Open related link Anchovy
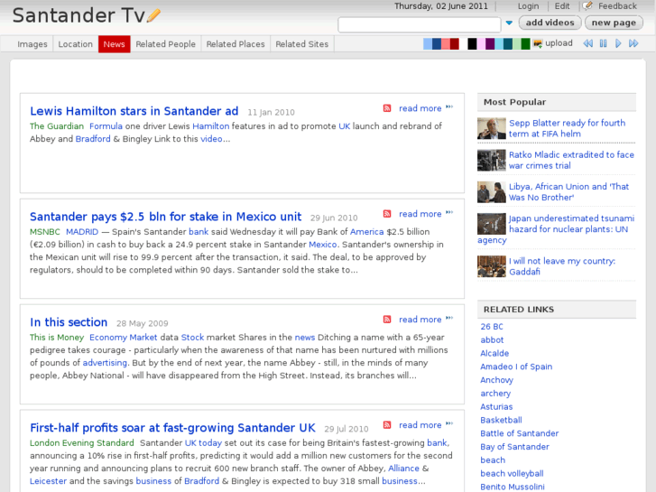Image resolution: width=656 pixels, height=492 pixels. click(496, 380)
